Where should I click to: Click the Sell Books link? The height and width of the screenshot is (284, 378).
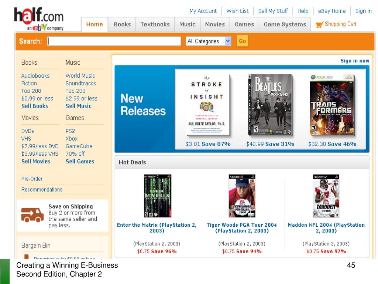click(35, 106)
